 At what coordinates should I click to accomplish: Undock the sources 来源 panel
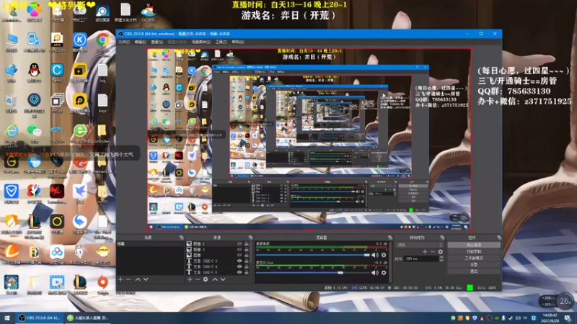pyautogui.click(x=250, y=238)
